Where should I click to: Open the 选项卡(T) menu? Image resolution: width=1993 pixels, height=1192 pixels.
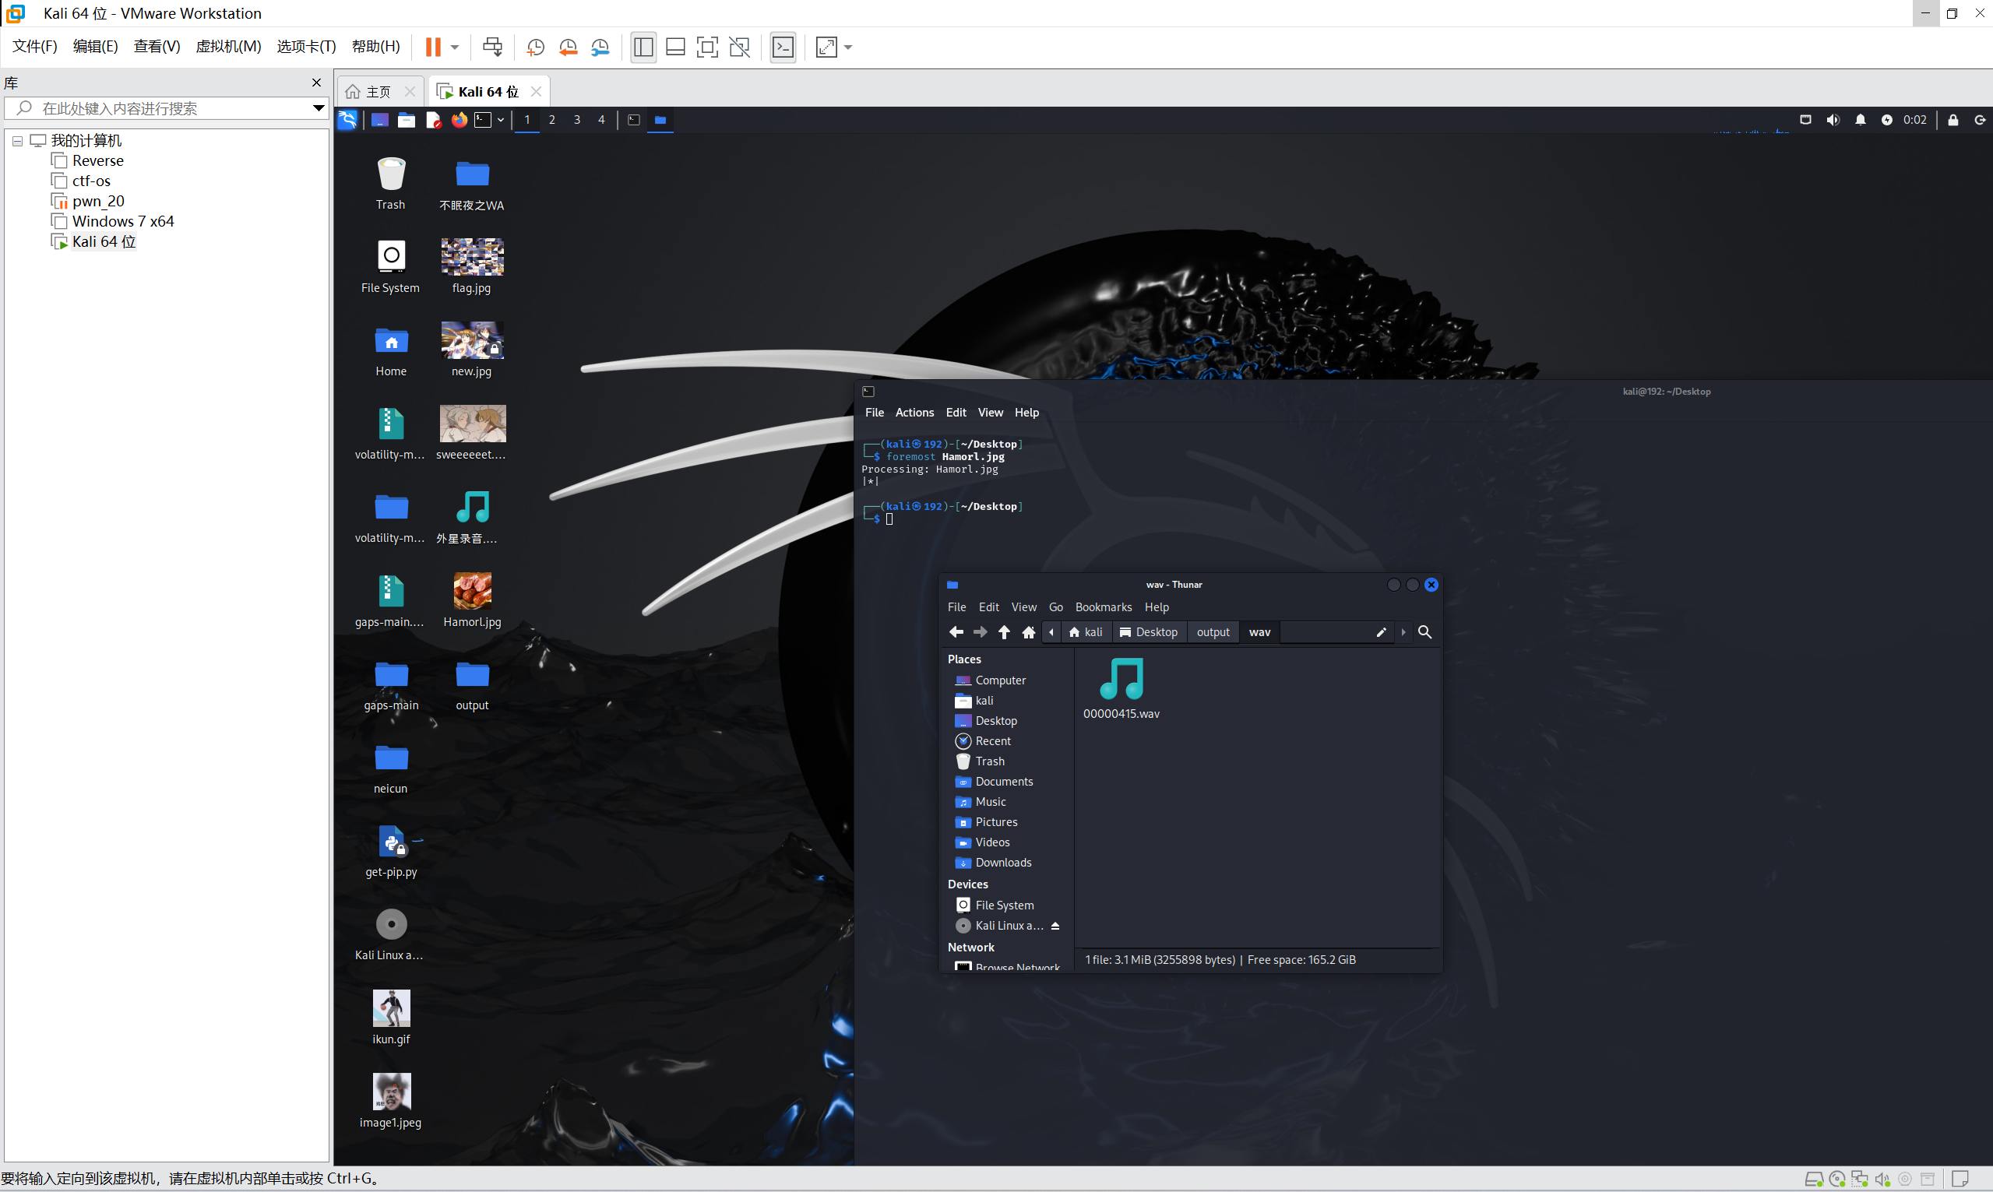click(306, 47)
